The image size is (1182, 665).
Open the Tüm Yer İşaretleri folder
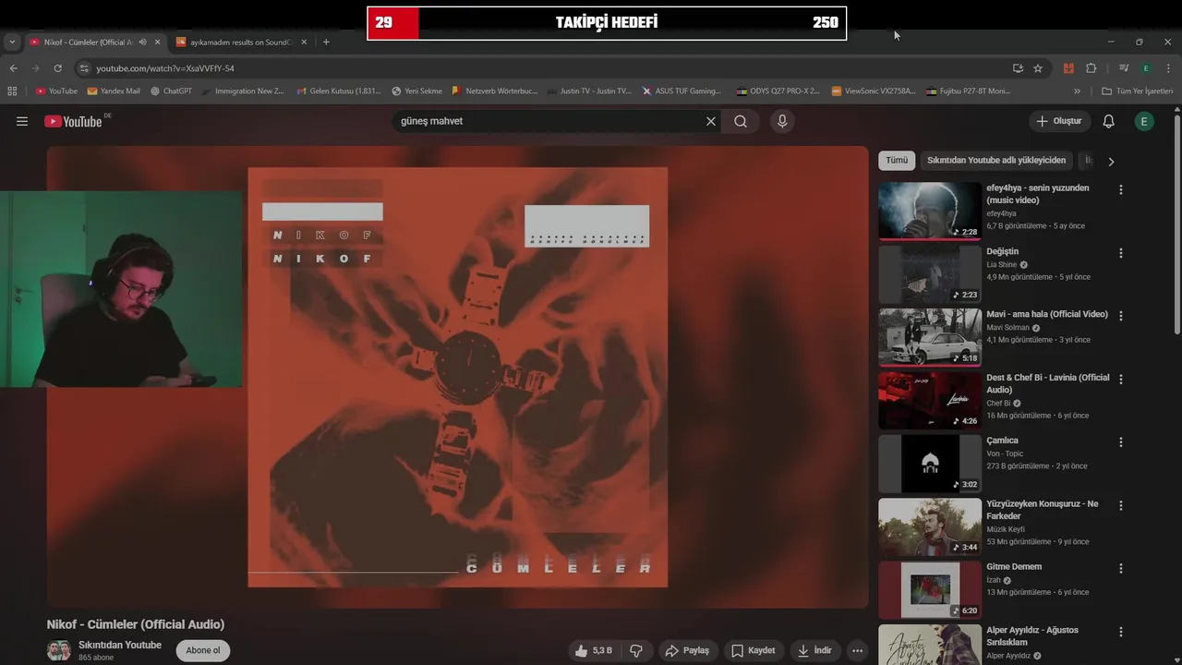1138,91
